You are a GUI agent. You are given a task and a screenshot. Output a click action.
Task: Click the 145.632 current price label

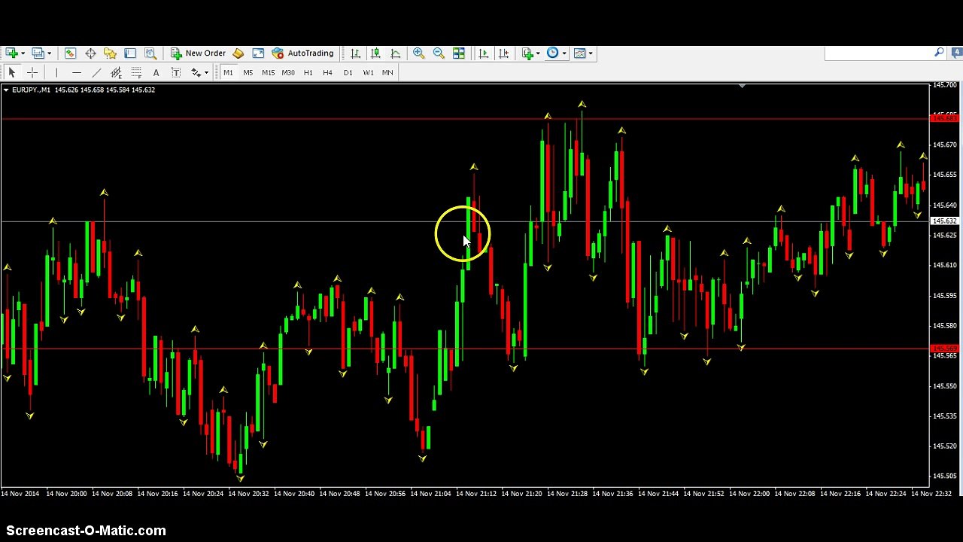(945, 221)
